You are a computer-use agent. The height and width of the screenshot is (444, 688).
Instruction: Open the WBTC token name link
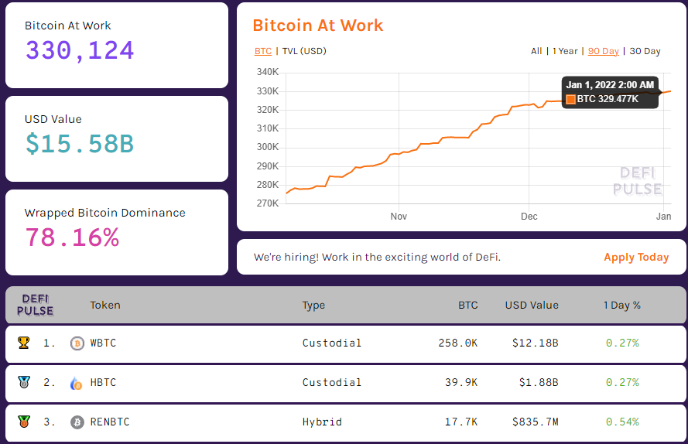pyautogui.click(x=103, y=343)
